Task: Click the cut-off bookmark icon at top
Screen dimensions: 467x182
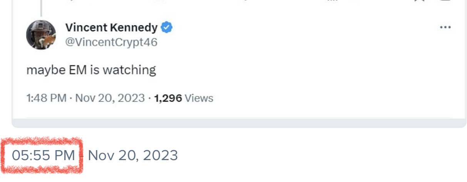Action: point(419,1)
